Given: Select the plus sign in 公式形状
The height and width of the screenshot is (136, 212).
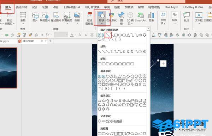Looking at the screenshot, I should tap(100, 121).
